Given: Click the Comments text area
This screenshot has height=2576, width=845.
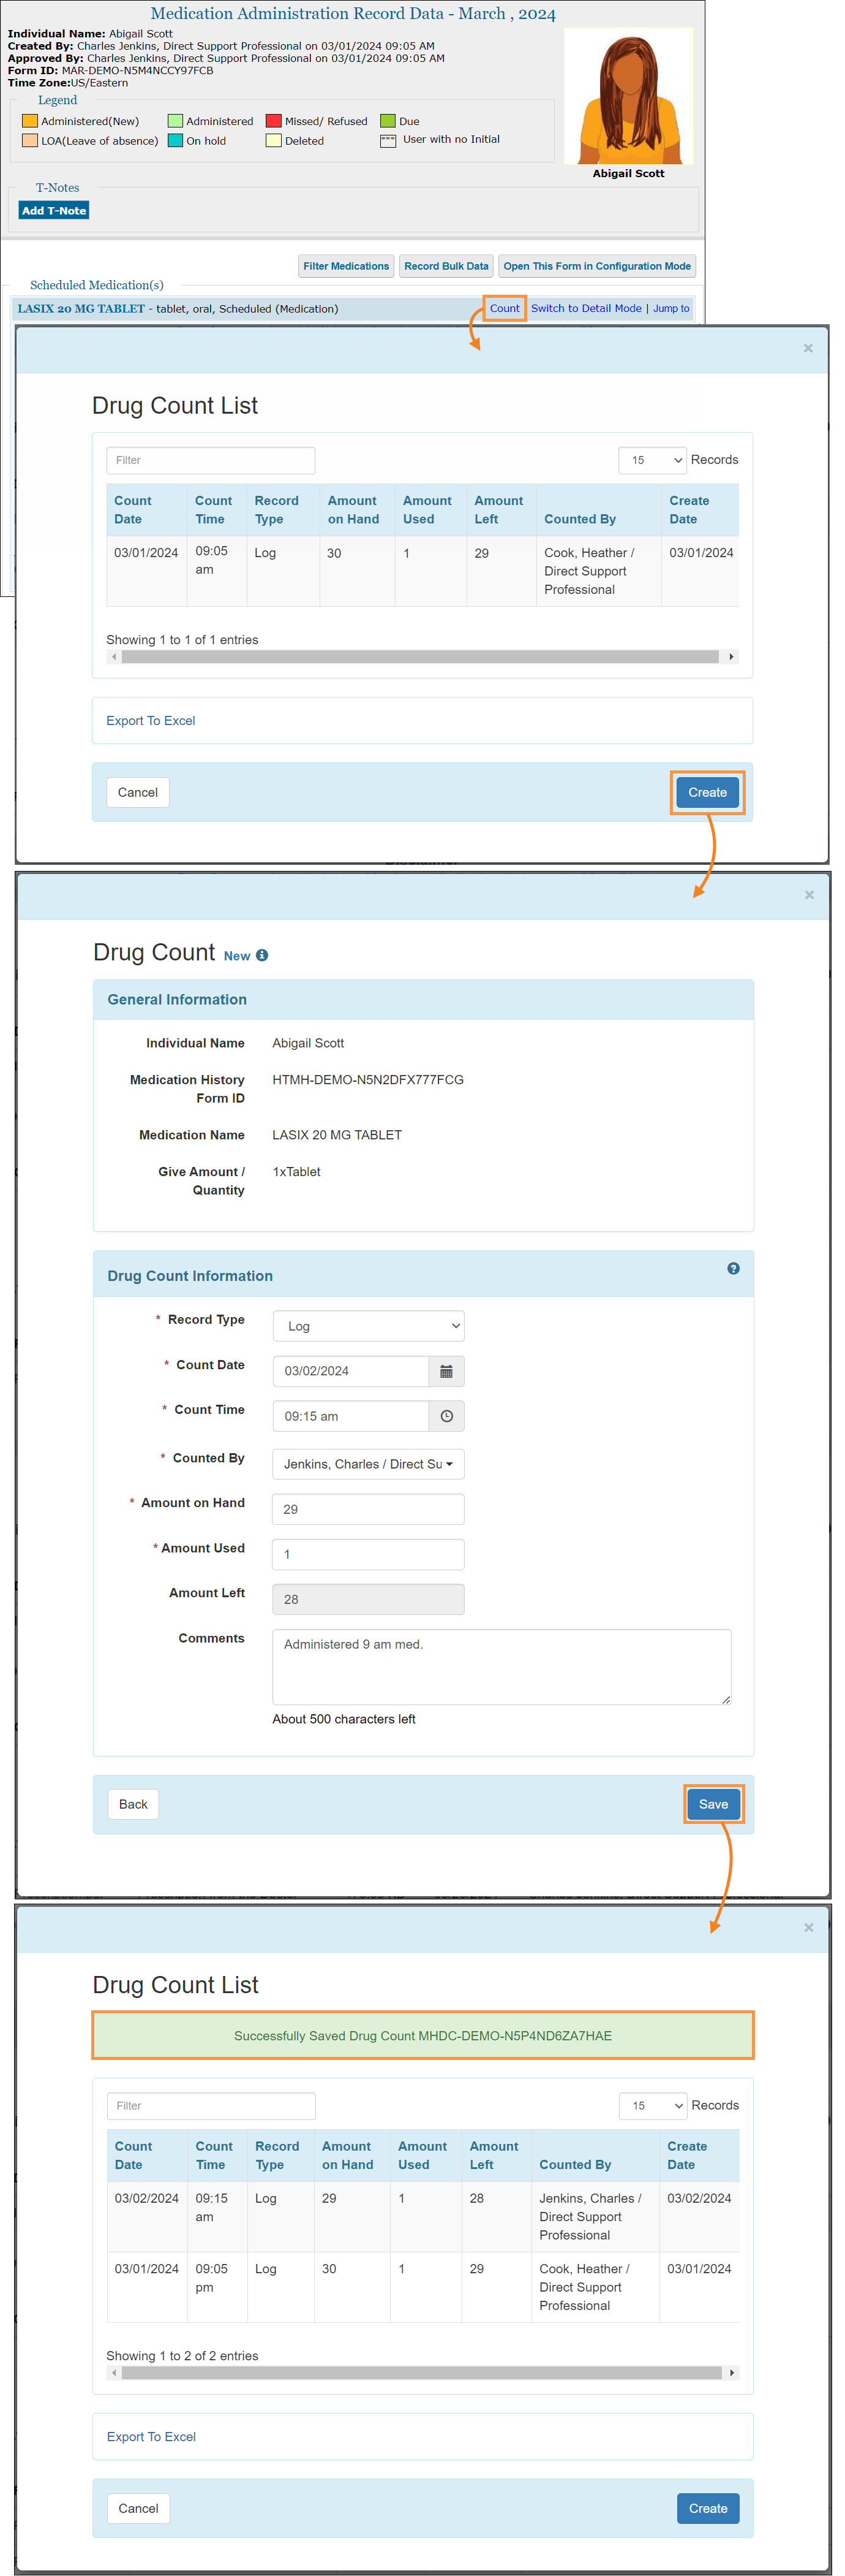Looking at the screenshot, I should point(500,1666).
